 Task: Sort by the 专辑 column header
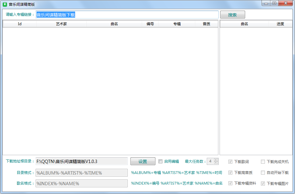[177, 24]
